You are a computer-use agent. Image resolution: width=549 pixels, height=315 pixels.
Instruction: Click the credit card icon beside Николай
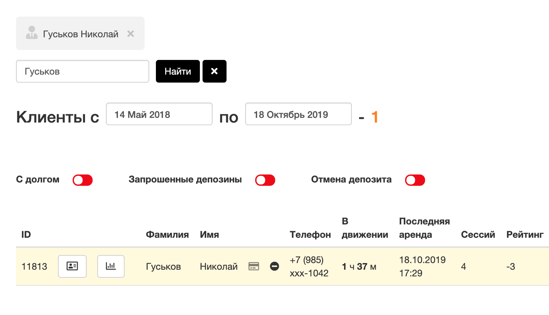[x=254, y=266]
